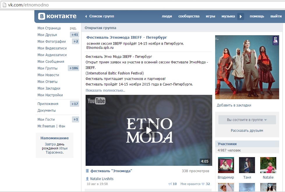Go back to Список групп

(x=102, y=16)
